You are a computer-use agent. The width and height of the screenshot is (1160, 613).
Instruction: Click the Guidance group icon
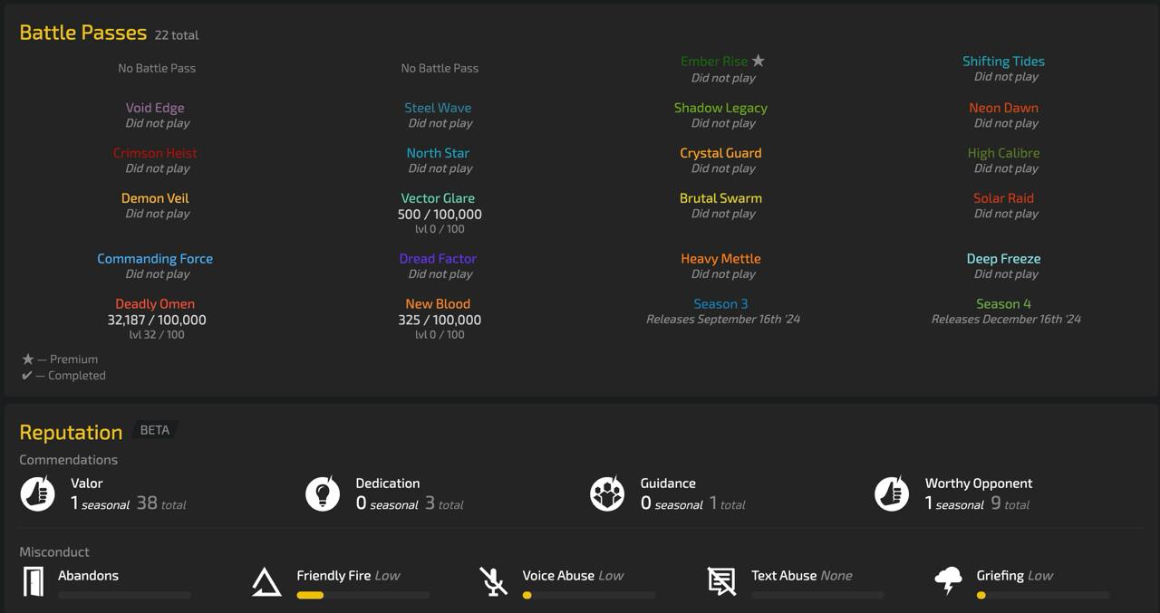607,494
